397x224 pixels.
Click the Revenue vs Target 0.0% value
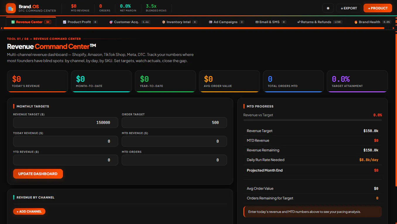[x=377, y=115]
